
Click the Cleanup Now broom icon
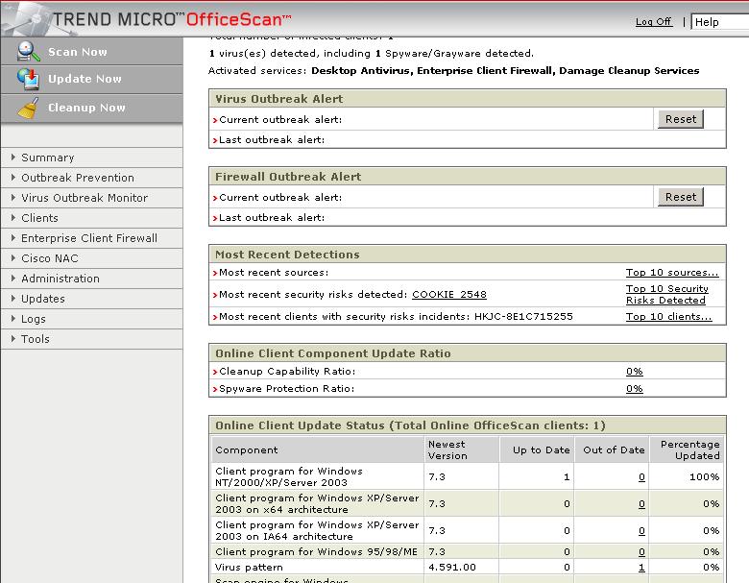click(x=29, y=109)
